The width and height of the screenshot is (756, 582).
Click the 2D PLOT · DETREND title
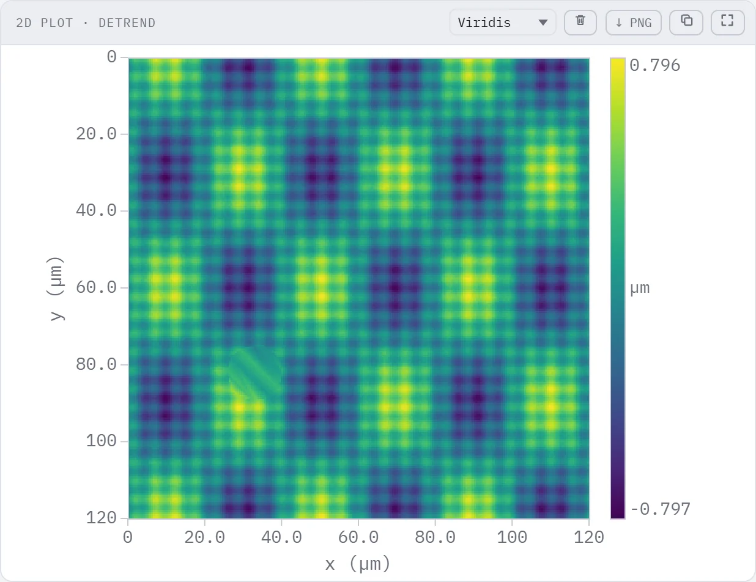(x=86, y=23)
